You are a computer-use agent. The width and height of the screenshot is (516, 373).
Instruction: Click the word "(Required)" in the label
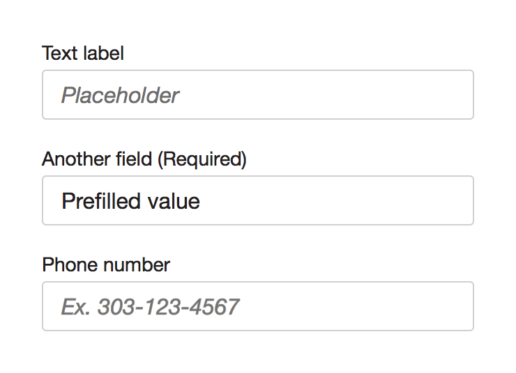(202, 159)
